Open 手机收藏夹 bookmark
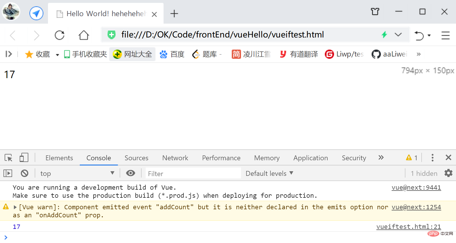The height and width of the screenshot is (243, 456). pyautogui.click(x=86, y=54)
